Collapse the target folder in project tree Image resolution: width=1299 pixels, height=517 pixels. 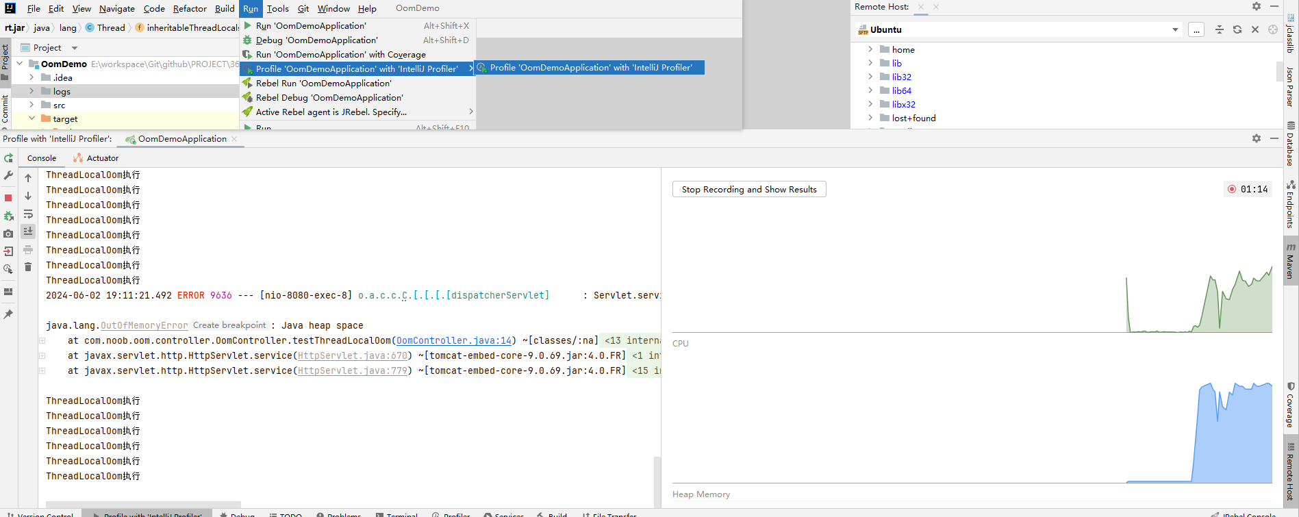click(31, 118)
